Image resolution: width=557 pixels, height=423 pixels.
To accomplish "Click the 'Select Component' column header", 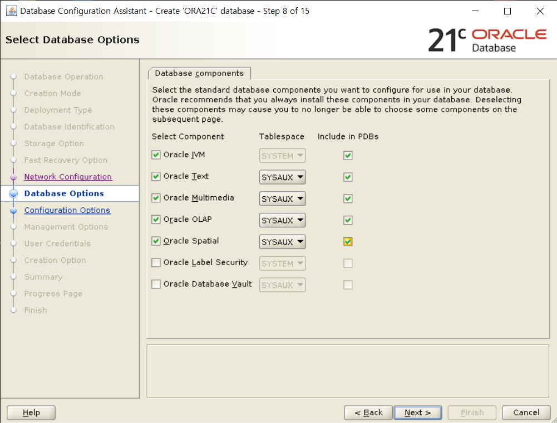I will pyautogui.click(x=188, y=137).
